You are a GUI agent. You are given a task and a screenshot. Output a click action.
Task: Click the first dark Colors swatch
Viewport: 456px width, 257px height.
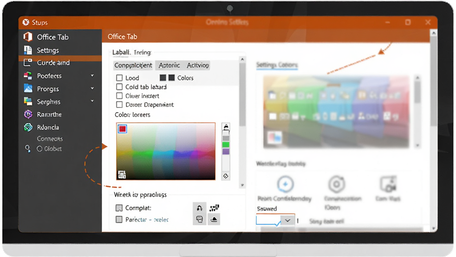click(x=163, y=78)
